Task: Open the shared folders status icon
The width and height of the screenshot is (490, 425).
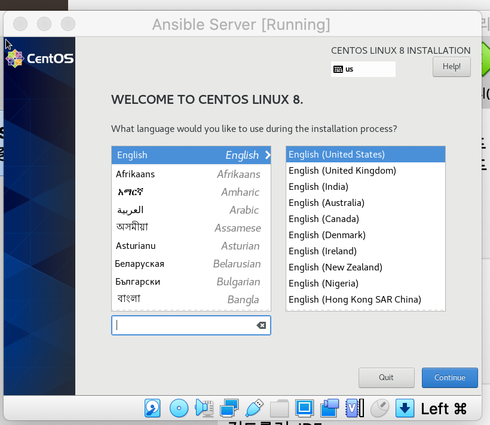Action: [279, 408]
